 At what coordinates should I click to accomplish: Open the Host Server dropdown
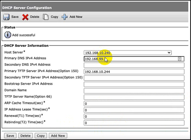128,53
